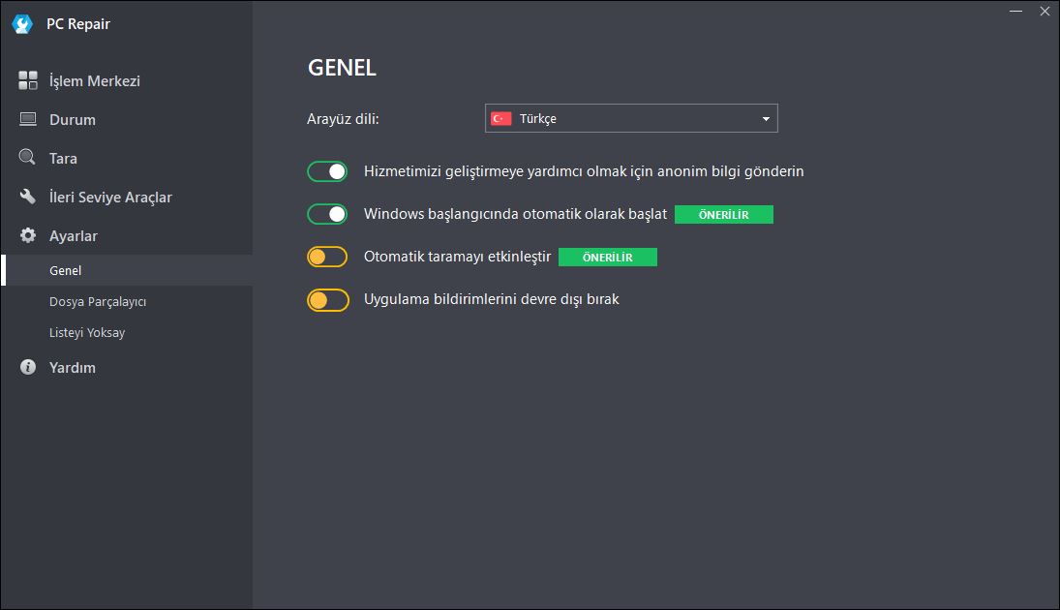The image size is (1060, 610).
Task: Click the Ayarlar gear icon
Action: pyautogui.click(x=28, y=235)
